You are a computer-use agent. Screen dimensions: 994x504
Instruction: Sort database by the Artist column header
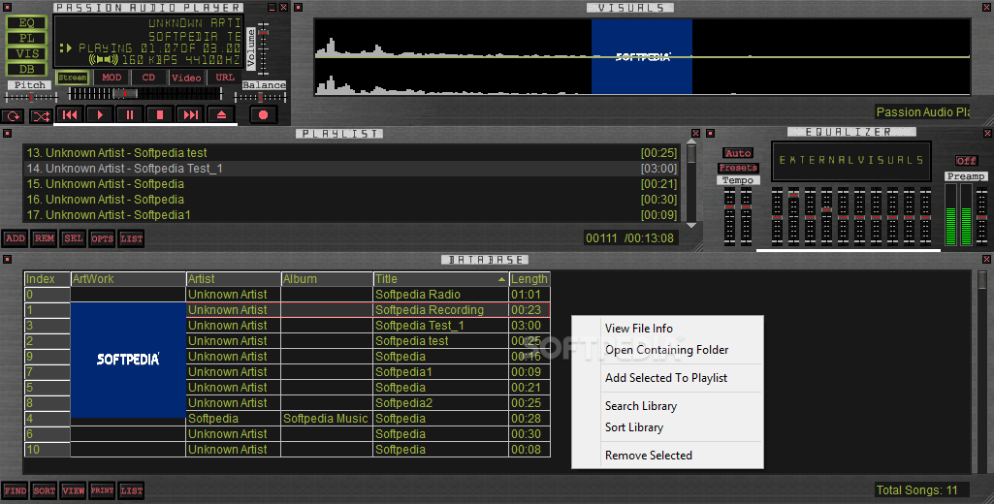coord(234,279)
